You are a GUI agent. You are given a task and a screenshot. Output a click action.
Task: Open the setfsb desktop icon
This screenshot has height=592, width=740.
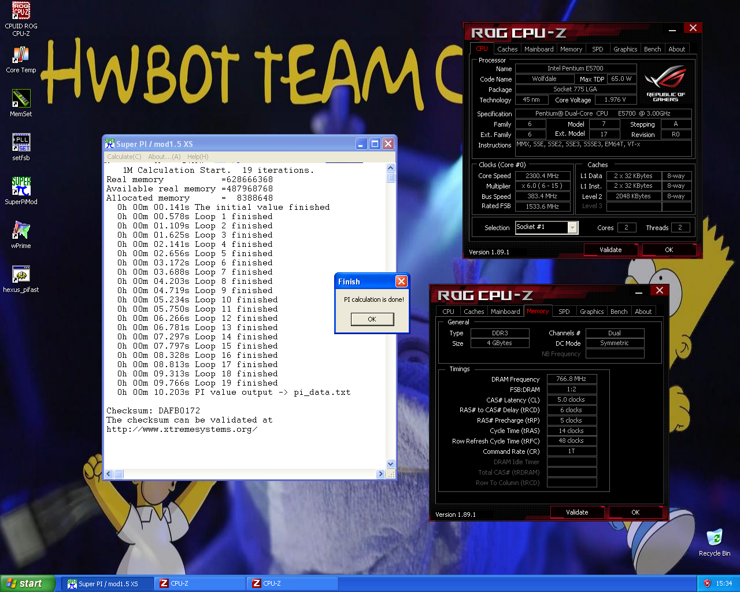point(21,147)
